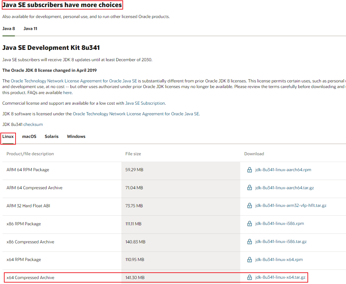Click the 'Product/file description' column header
The height and width of the screenshot is (284, 346).
pos(30,154)
